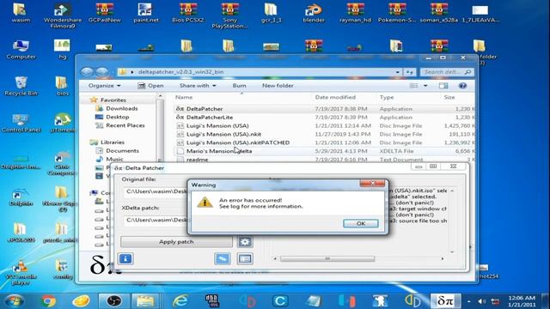Open the Control Panel desktop icon
This screenshot has height=309, width=550.
[x=21, y=123]
